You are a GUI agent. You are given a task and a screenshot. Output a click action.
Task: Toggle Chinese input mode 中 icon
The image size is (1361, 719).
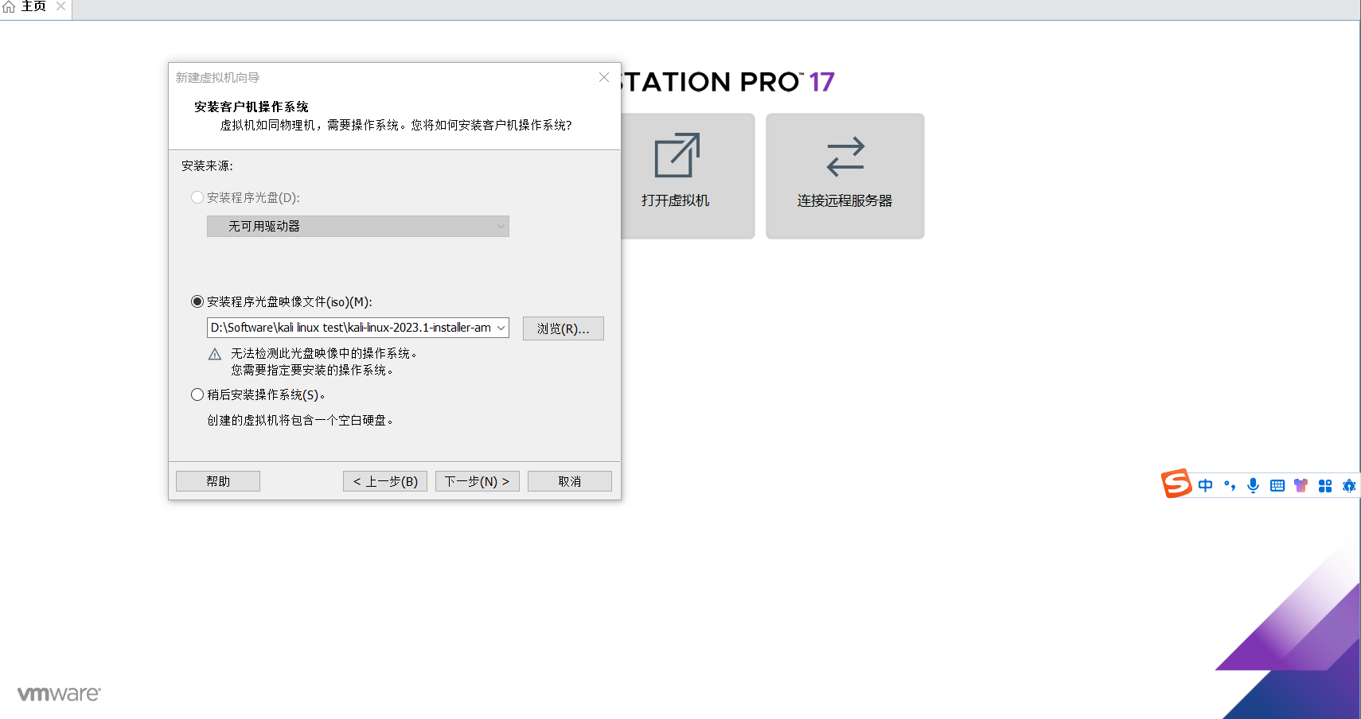pyautogui.click(x=1205, y=485)
